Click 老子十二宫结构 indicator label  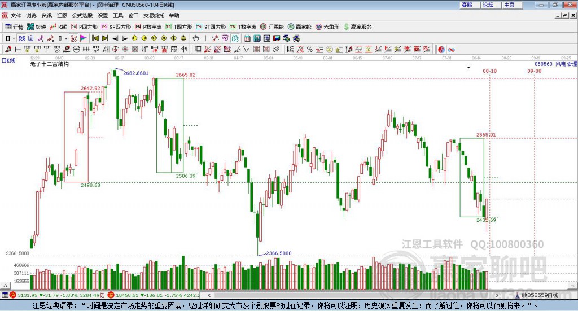(50, 64)
